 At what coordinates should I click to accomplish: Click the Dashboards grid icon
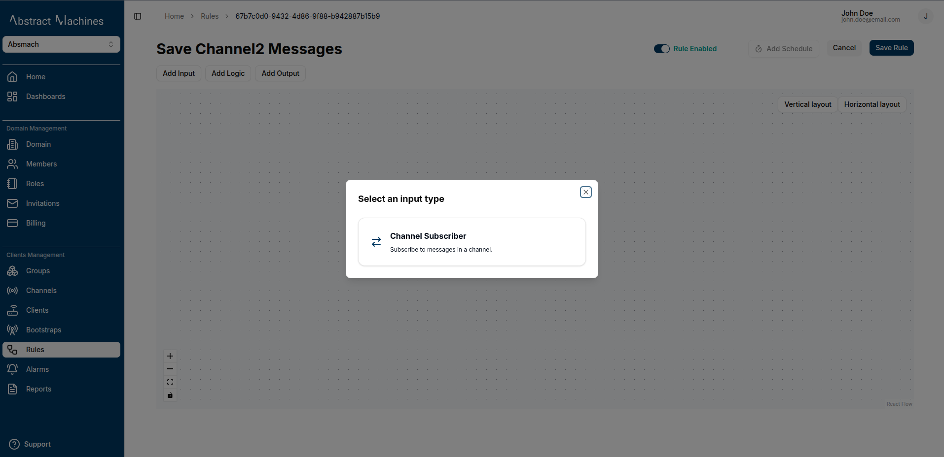pyautogui.click(x=12, y=97)
